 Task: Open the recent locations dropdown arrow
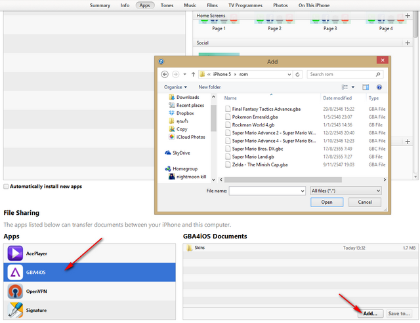coord(184,74)
